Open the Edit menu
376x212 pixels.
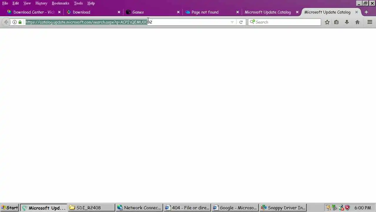point(16,3)
